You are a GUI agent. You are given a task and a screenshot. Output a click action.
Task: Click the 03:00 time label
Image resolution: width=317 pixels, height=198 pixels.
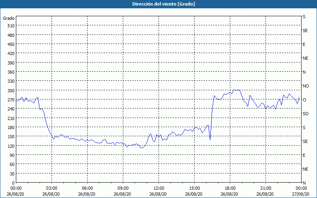click(x=52, y=188)
